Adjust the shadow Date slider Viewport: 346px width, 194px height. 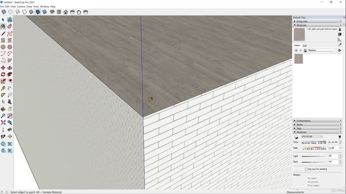[x=314, y=147]
